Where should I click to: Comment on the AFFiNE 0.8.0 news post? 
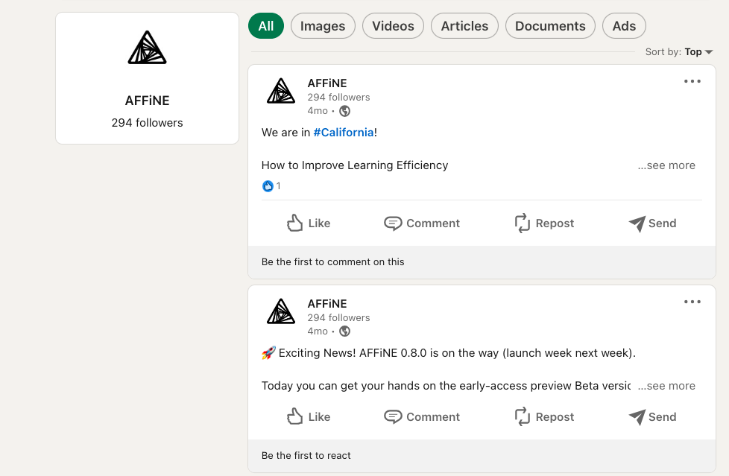422,417
